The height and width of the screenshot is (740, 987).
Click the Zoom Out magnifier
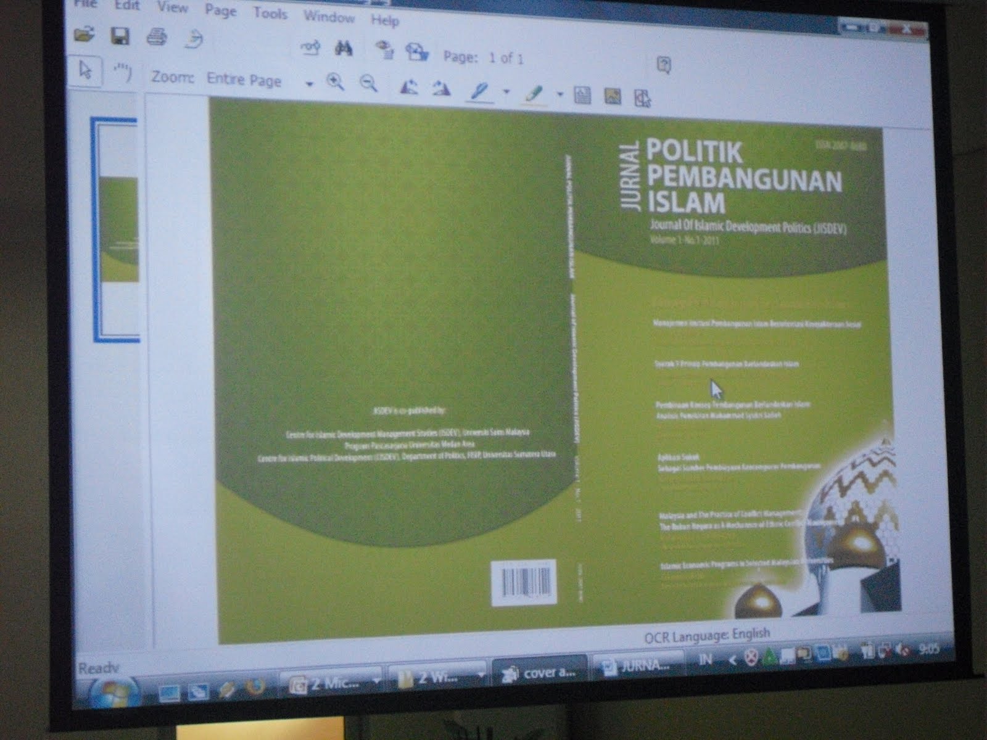pos(369,84)
